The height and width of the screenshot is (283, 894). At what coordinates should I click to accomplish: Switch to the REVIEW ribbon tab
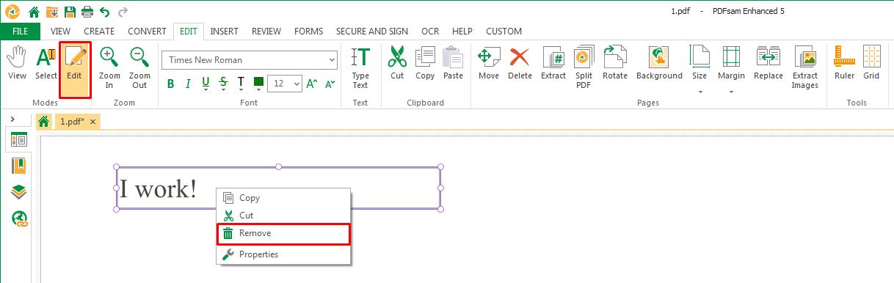266,32
